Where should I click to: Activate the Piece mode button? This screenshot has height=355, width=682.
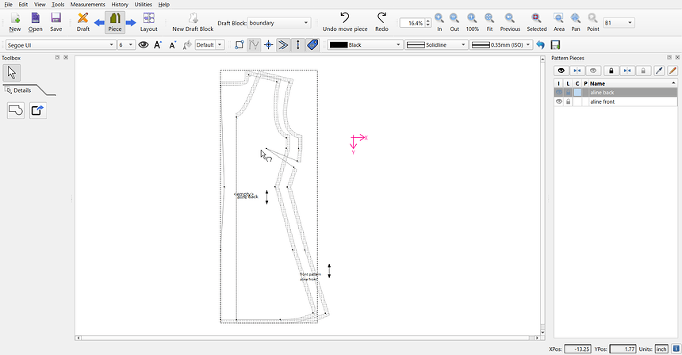pyautogui.click(x=115, y=22)
